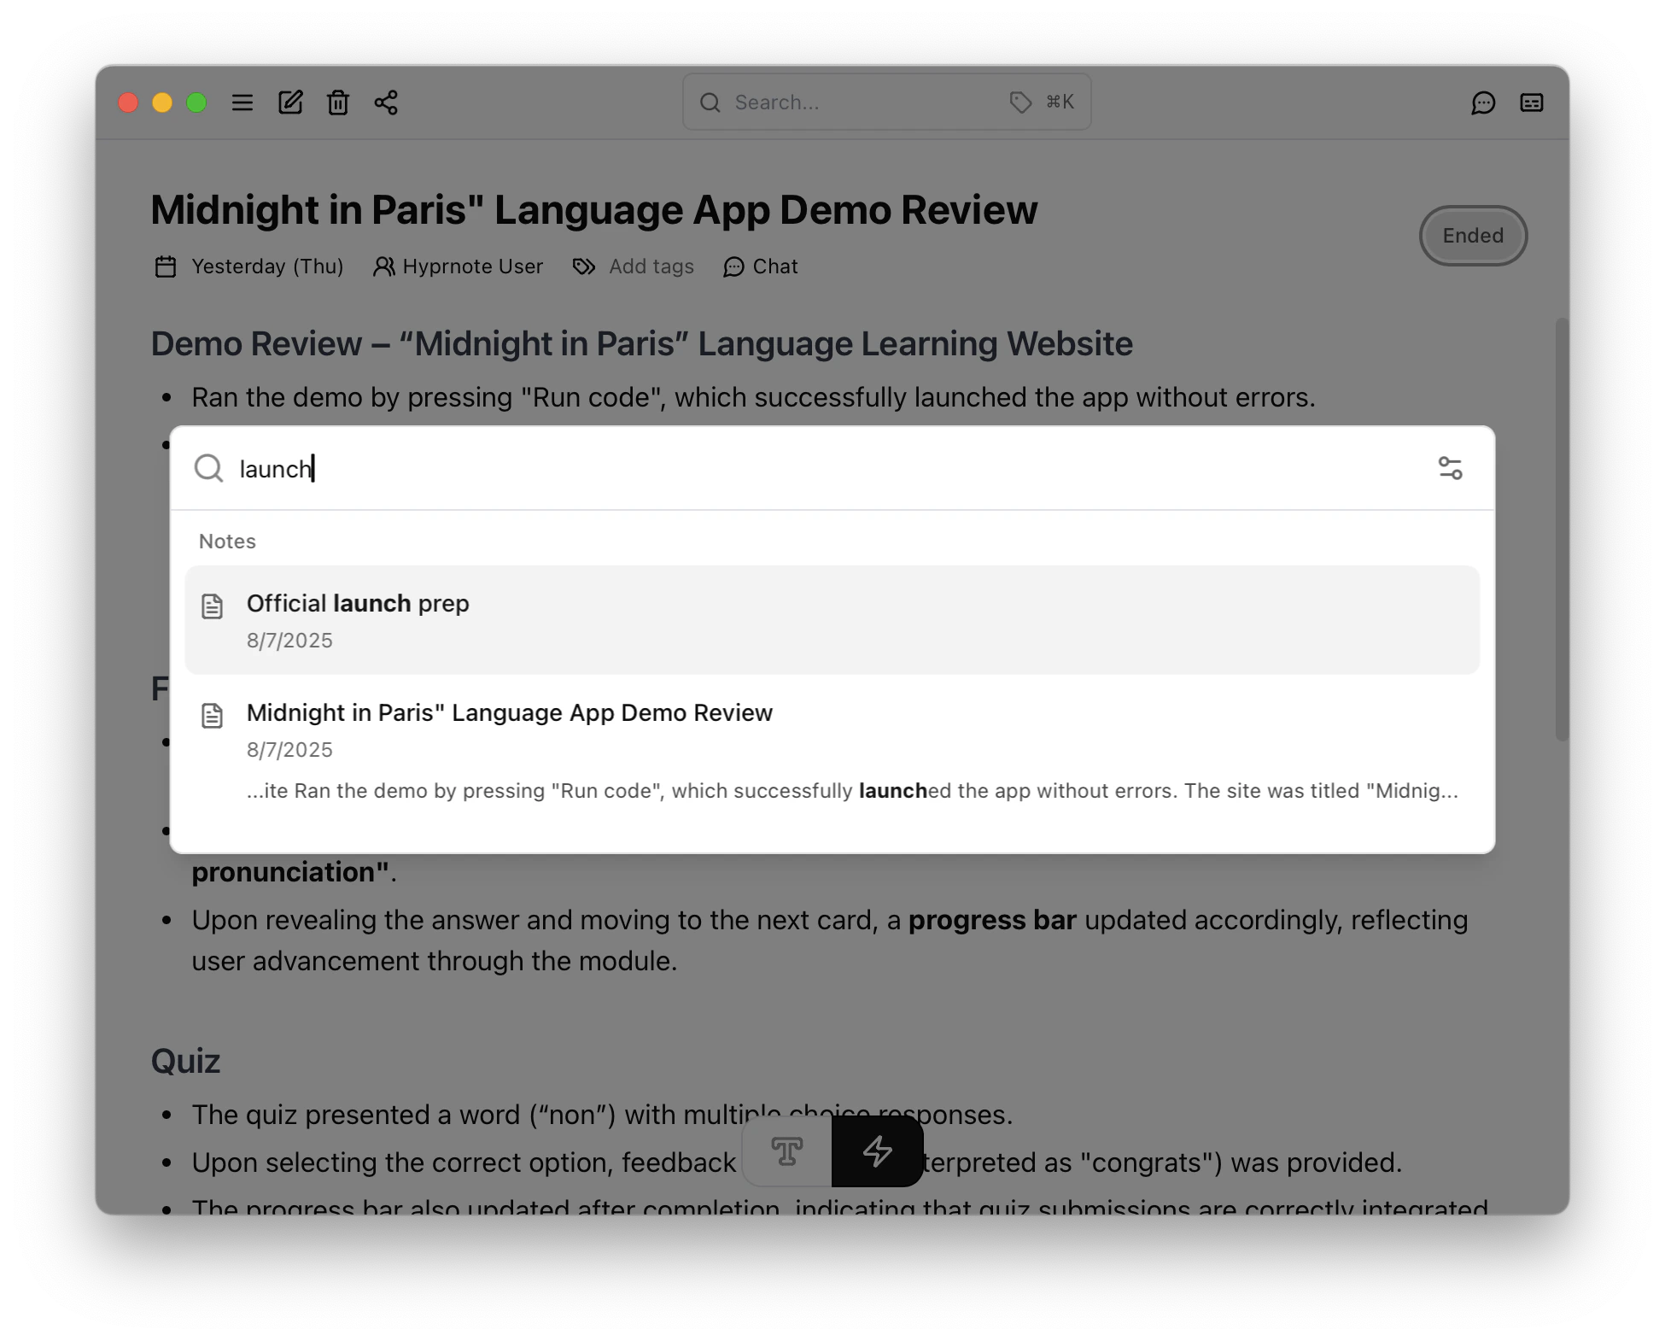This screenshot has width=1665, height=1341.
Task: Open search filter options icon
Action: 1450,468
